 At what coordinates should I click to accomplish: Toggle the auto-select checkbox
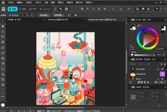10,15
